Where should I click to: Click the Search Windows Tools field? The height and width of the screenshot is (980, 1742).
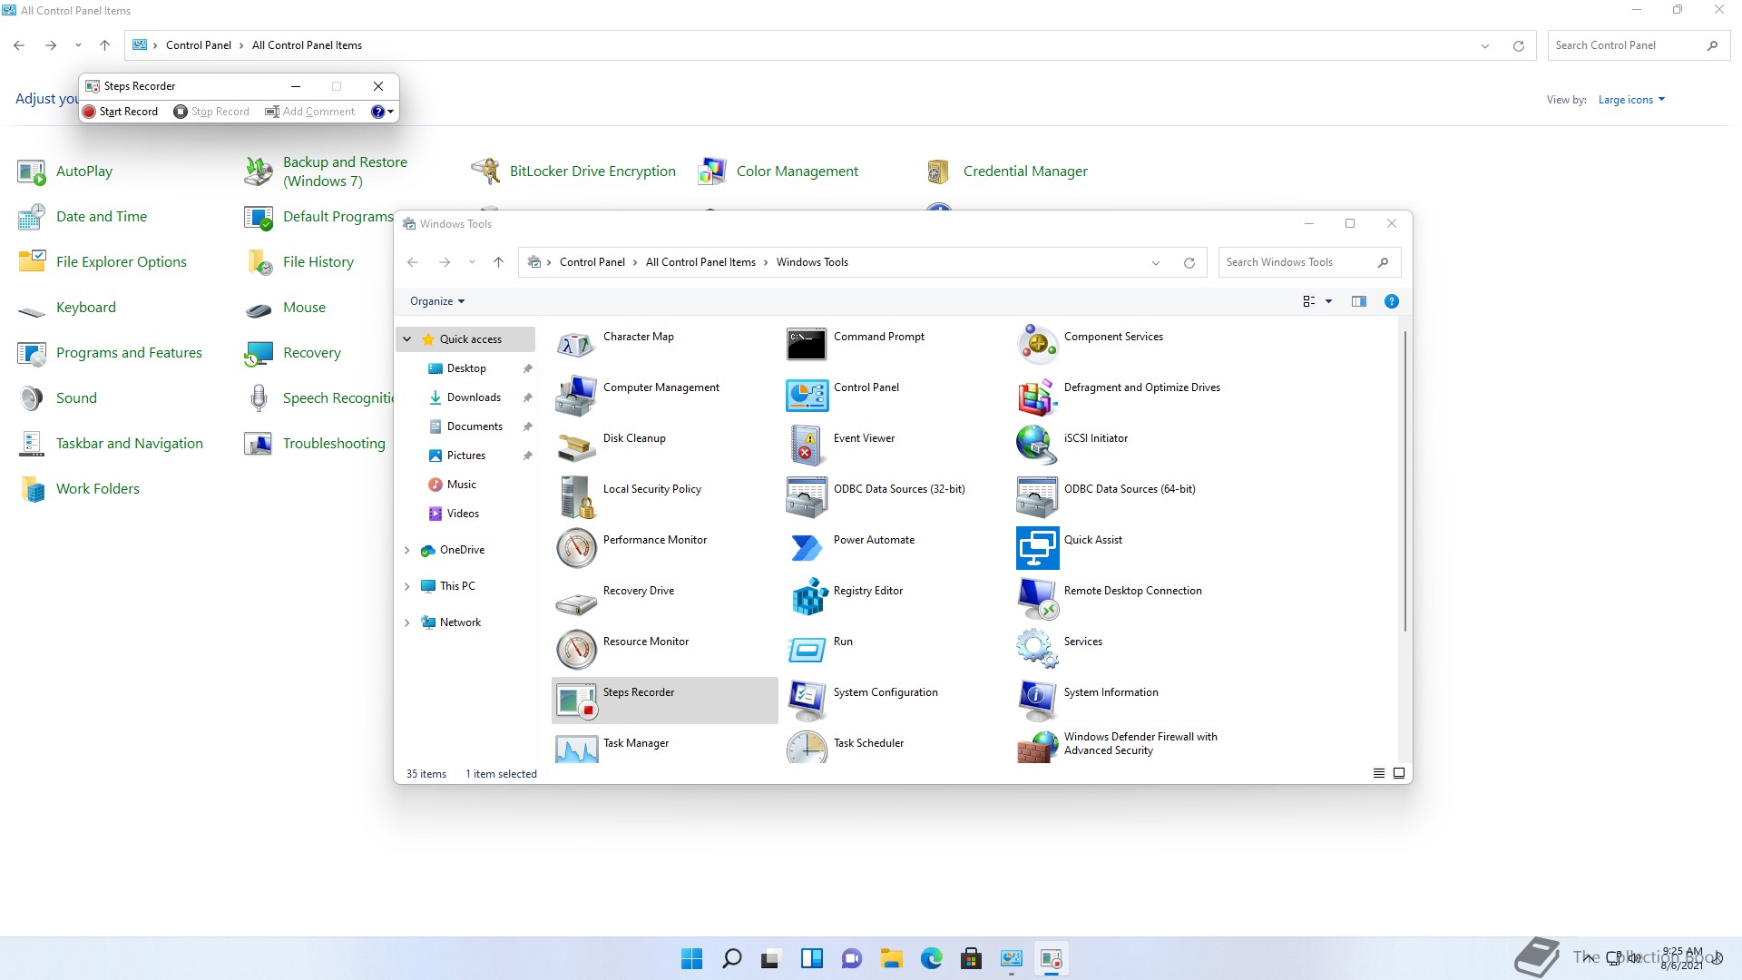coord(1309,262)
